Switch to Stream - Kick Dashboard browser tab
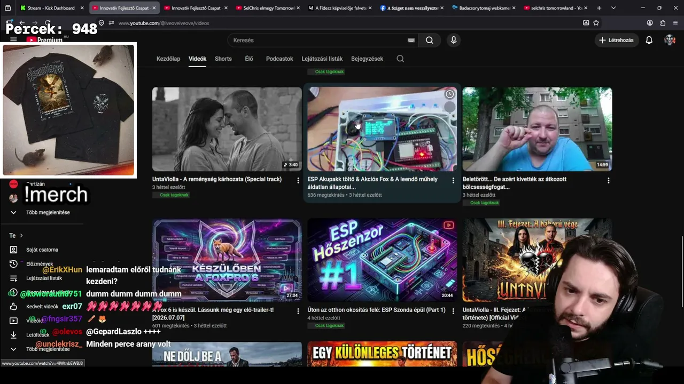 (x=51, y=8)
